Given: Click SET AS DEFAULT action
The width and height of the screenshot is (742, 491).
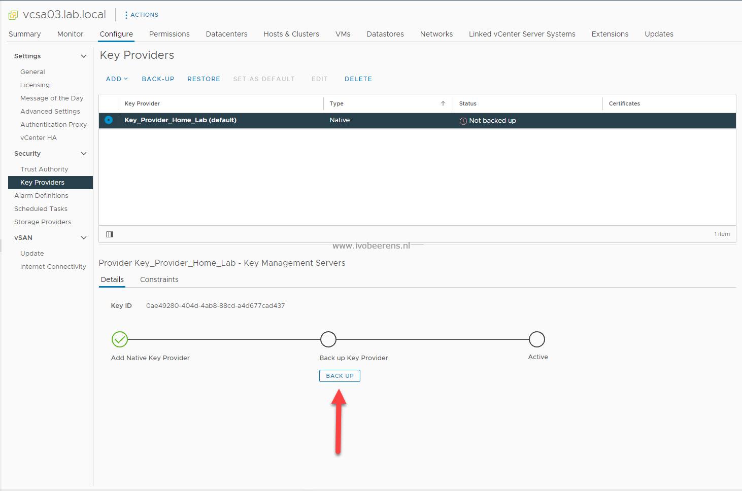Looking at the screenshot, I should pyautogui.click(x=264, y=79).
